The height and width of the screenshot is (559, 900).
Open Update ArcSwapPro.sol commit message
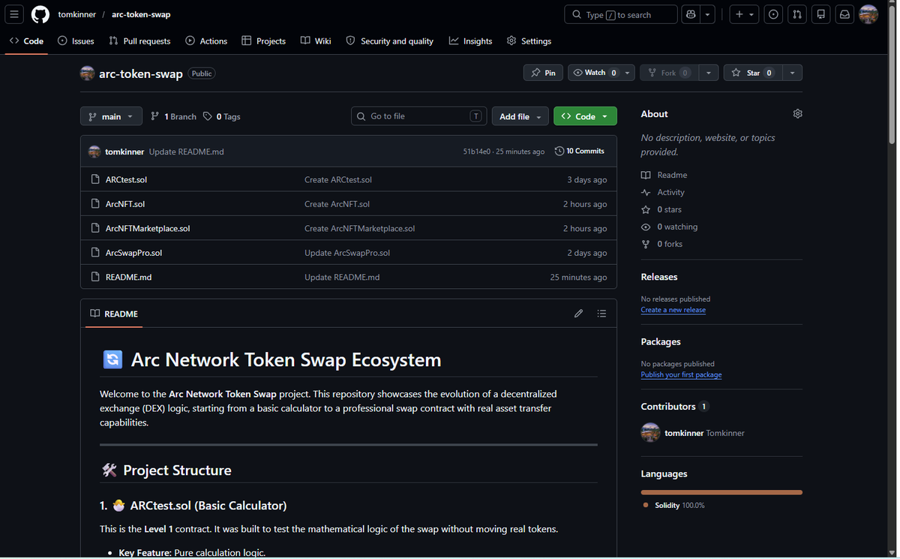click(x=347, y=253)
